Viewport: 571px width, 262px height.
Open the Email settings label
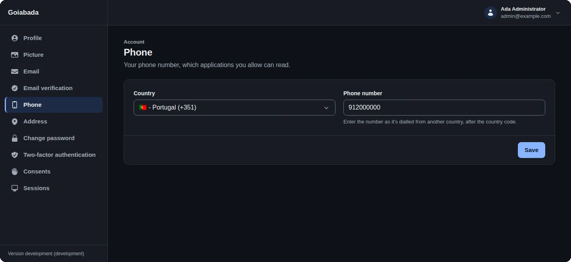coord(31,71)
